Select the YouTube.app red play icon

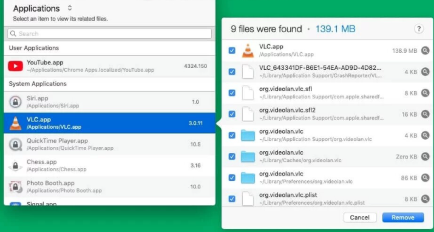(16, 66)
